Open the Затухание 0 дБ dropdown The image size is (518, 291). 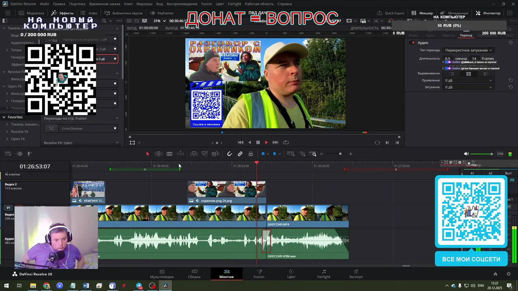point(468,87)
